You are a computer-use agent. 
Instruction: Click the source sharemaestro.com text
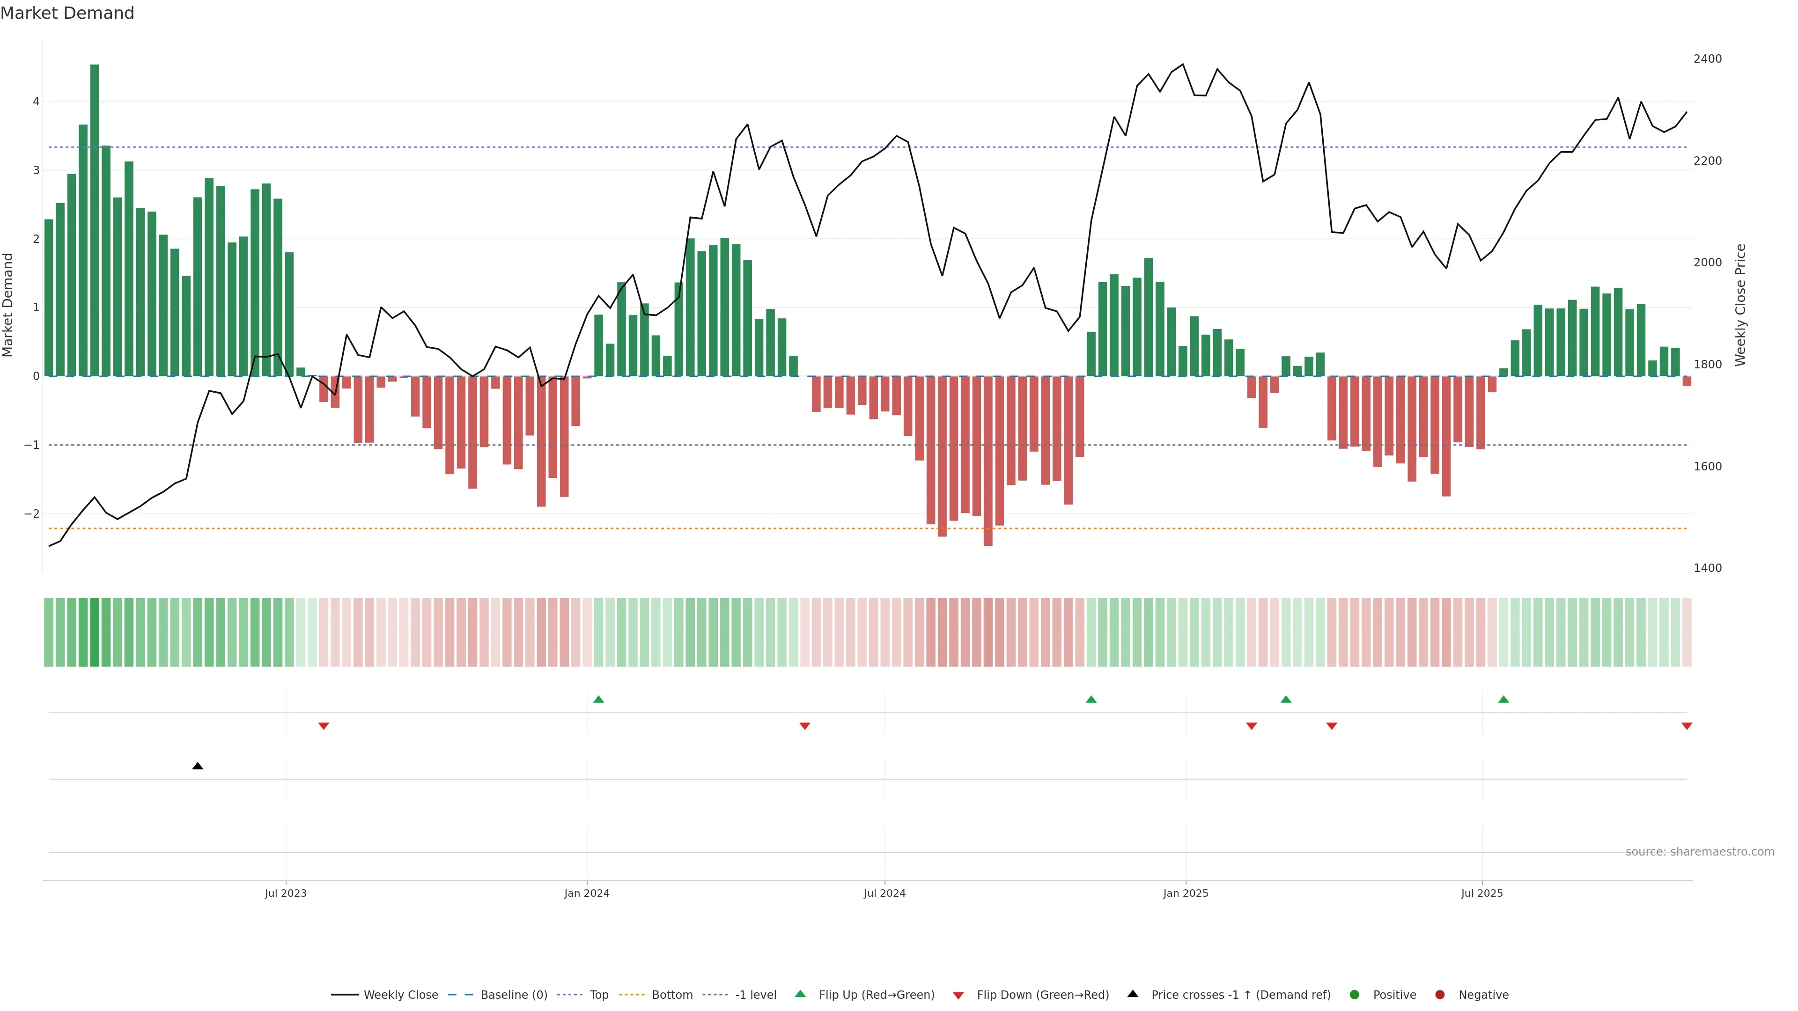1700,852
